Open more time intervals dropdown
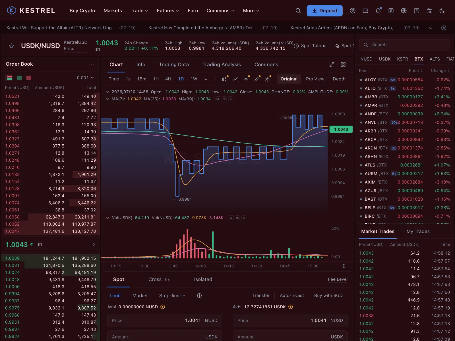 206,79
